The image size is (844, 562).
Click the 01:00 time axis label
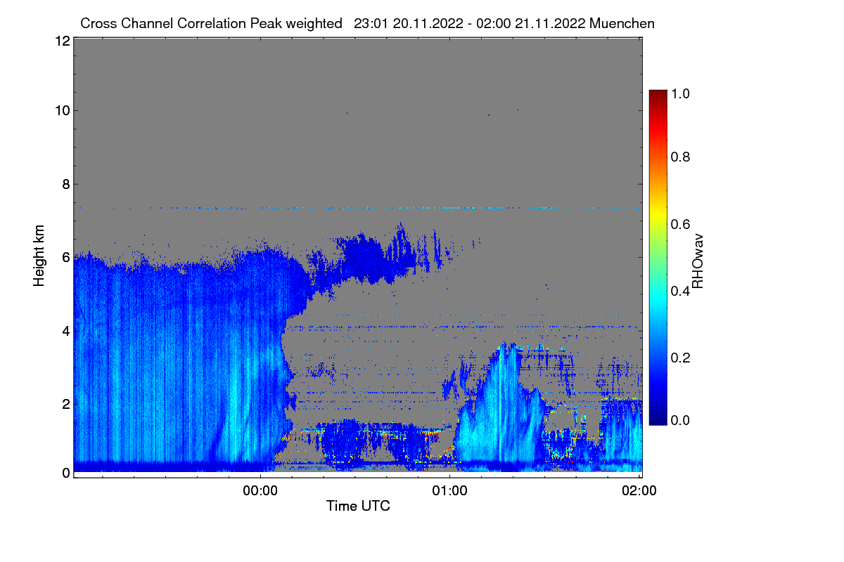coord(449,491)
